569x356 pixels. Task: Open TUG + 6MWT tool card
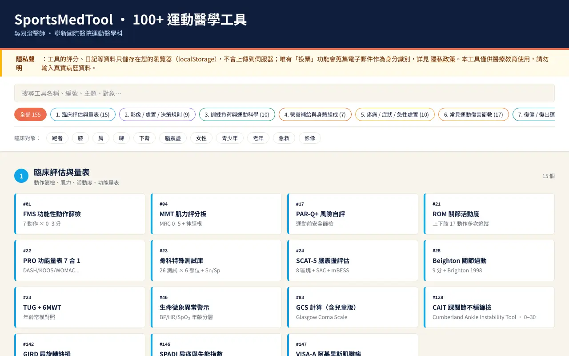[80, 307]
